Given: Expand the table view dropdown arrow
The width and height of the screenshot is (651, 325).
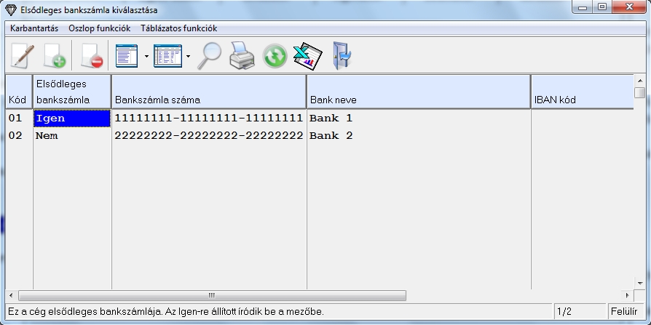Looking at the screenshot, I should [x=189, y=56].
